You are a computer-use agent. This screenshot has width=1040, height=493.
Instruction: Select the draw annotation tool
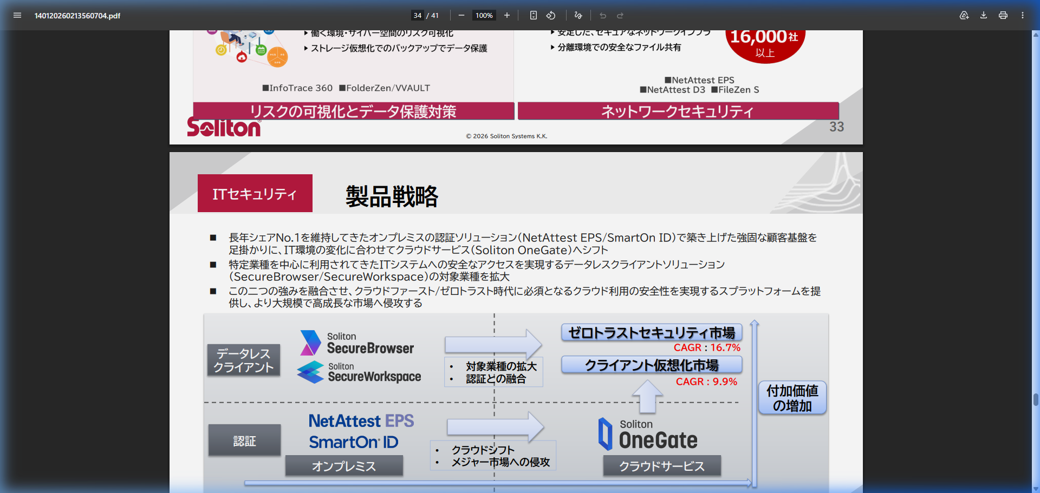point(578,15)
